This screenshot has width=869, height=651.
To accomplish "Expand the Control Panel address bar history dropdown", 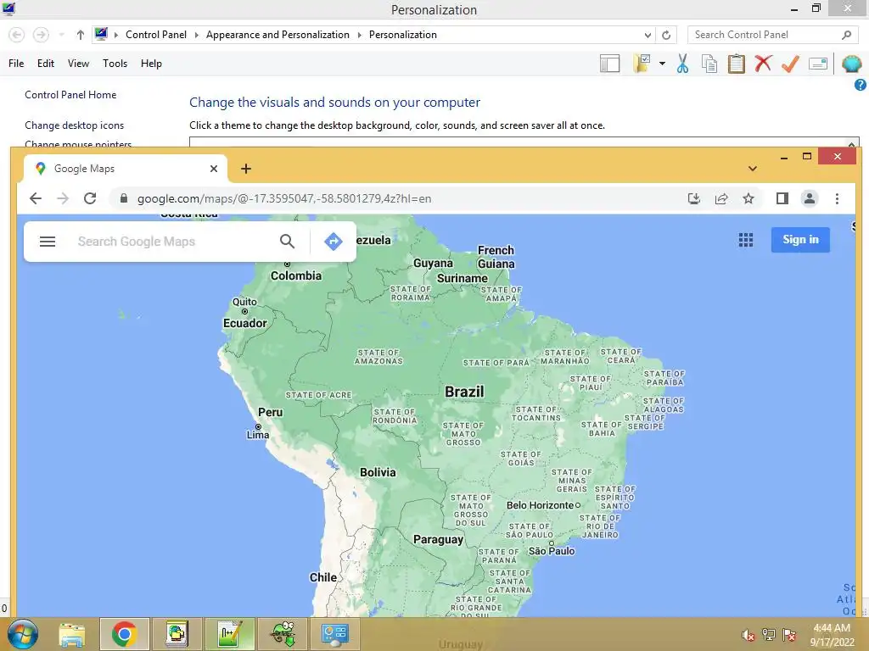I will [648, 35].
